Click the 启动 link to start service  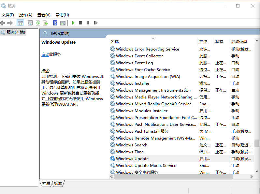pos(45,54)
